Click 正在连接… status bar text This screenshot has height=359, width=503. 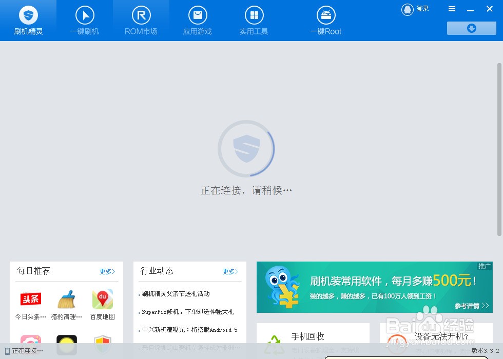[28, 351]
